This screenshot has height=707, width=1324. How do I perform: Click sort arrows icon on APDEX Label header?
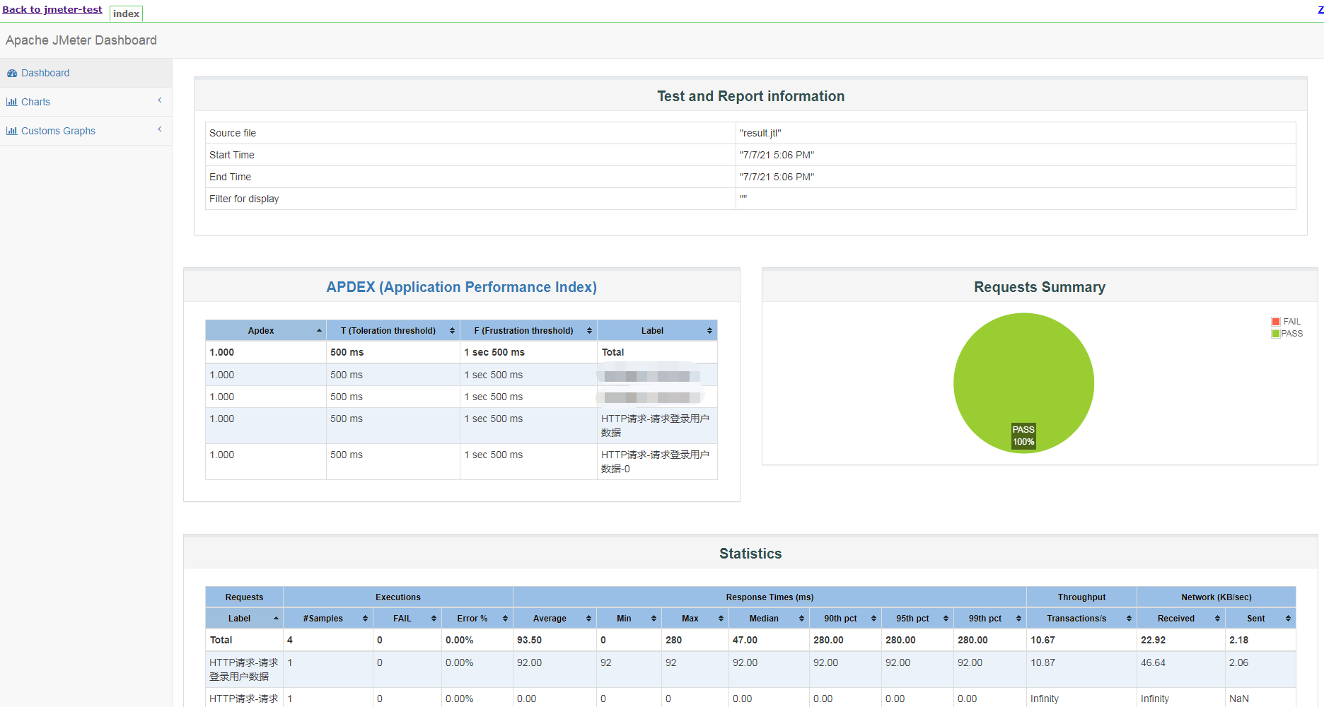[709, 330]
